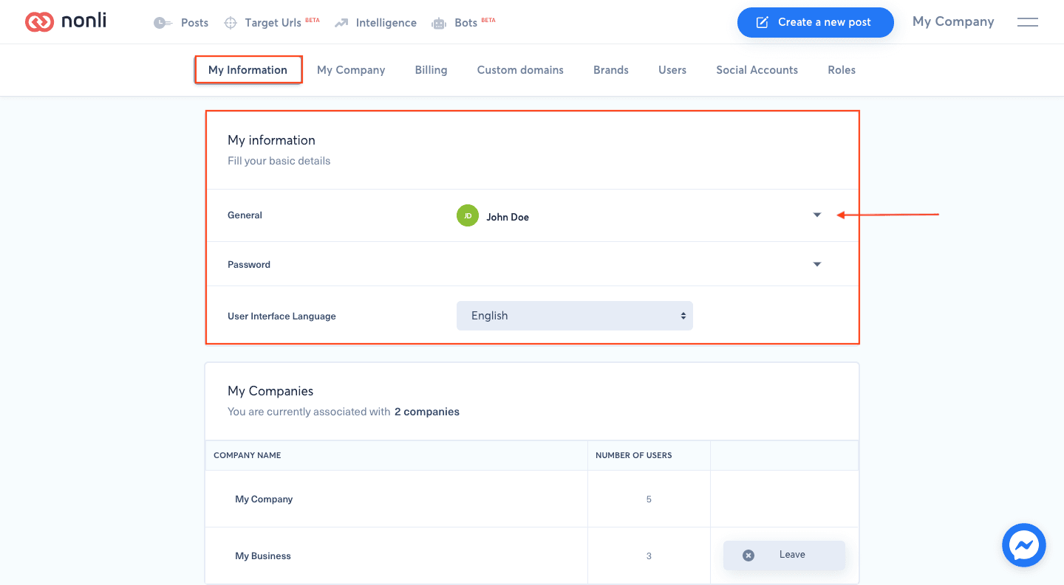Click John Doe's JD avatar
Image resolution: width=1064 pixels, height=585 pixels.
468,215
